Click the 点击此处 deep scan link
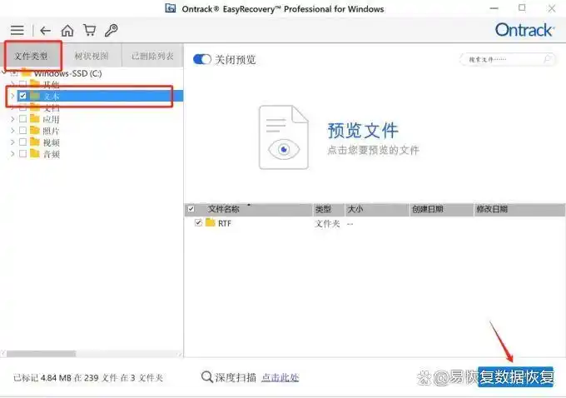The width and height of the screenshot is (566, 398). [x=281, y=377]
